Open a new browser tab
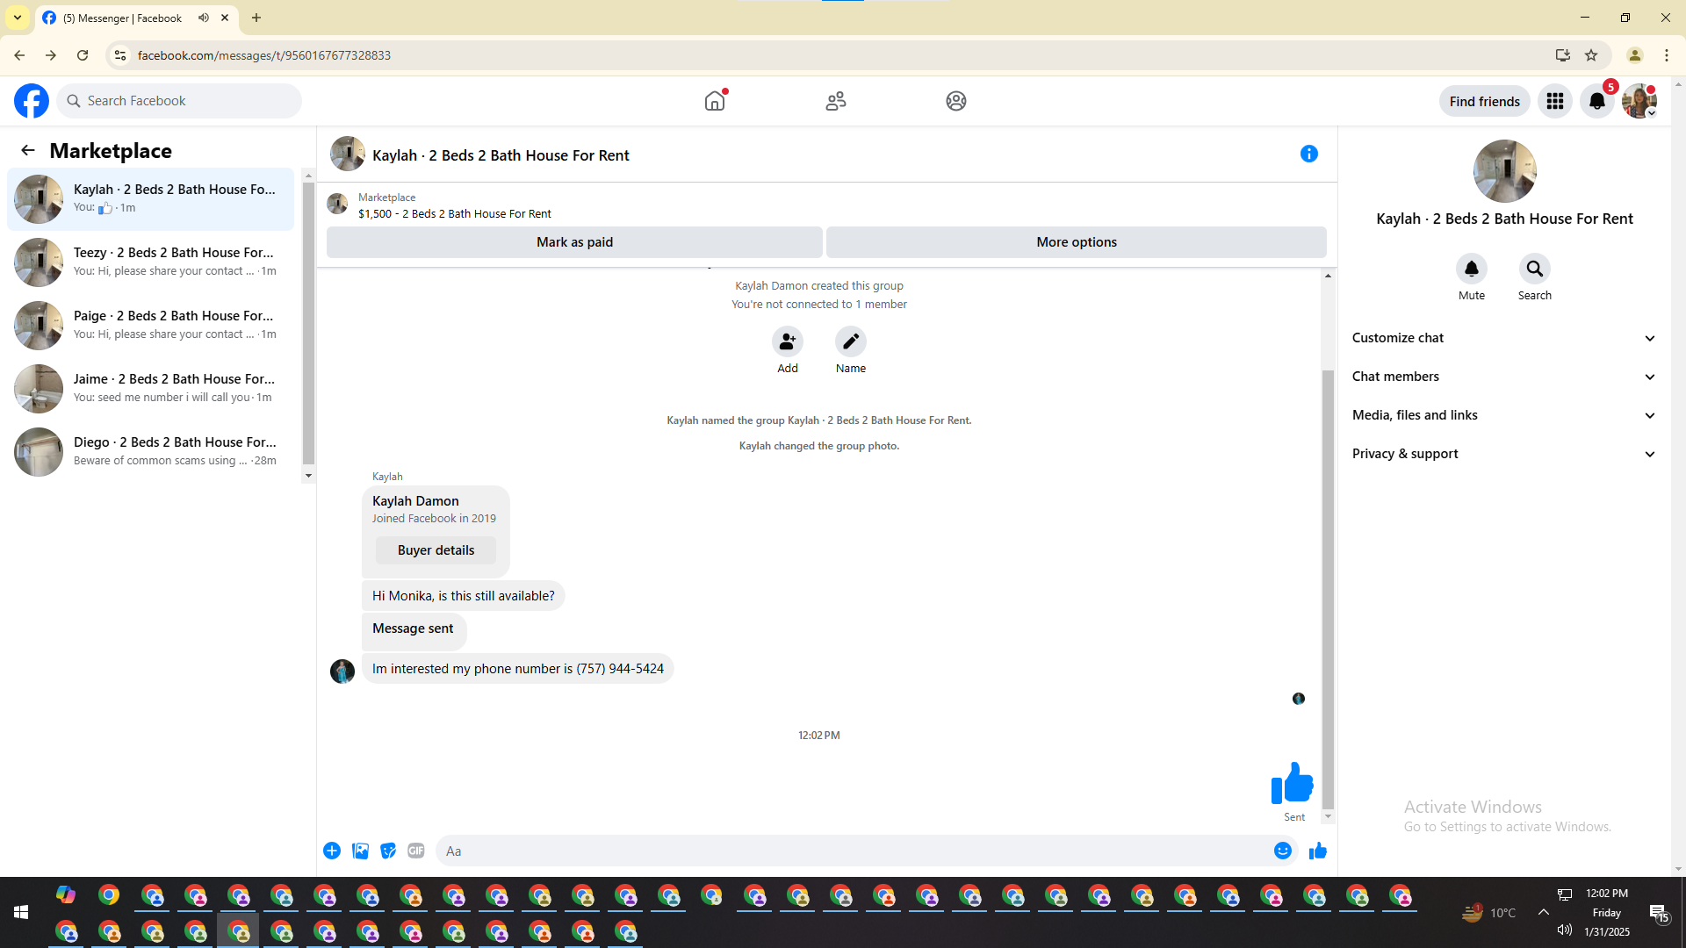The height and width of the screenshot is (948, 1686). pos(256,18)
